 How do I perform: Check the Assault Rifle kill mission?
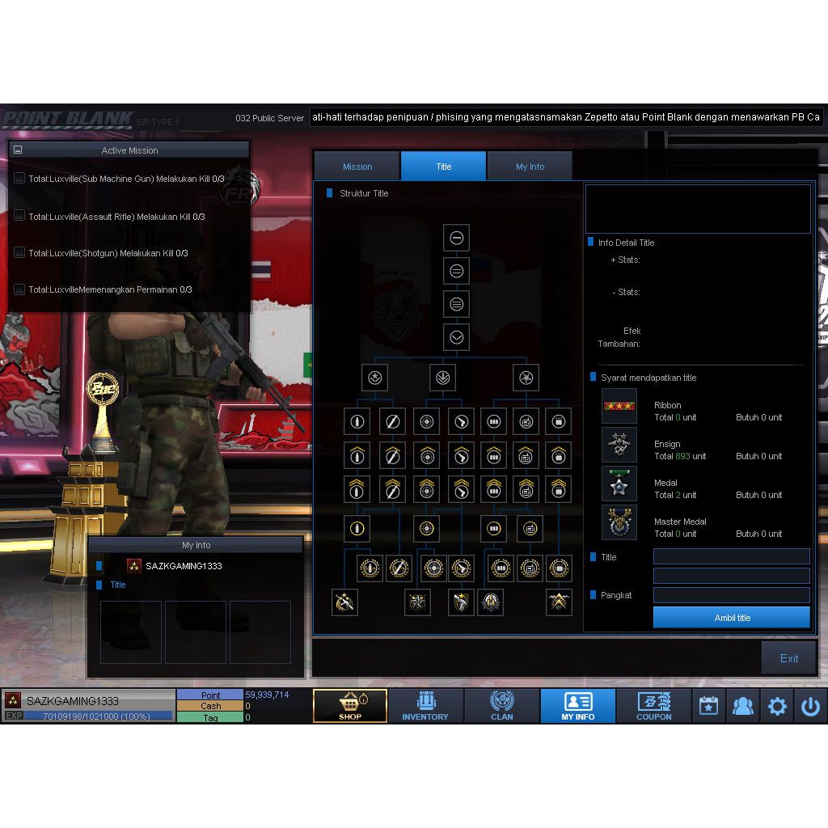19,216
